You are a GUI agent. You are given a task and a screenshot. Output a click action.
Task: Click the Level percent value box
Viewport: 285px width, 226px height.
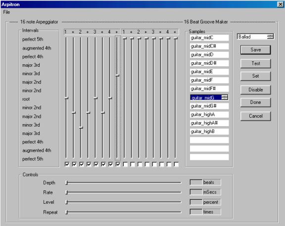click(196, 202)
